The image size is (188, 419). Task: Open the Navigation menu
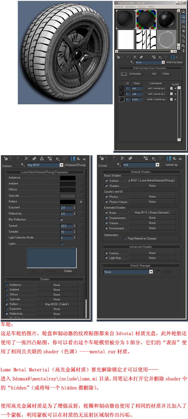click(x=130, y=7)
